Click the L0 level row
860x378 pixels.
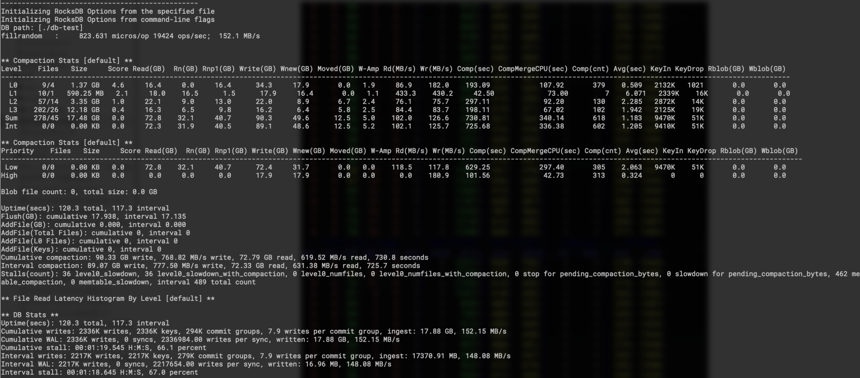tap(108, 85)
